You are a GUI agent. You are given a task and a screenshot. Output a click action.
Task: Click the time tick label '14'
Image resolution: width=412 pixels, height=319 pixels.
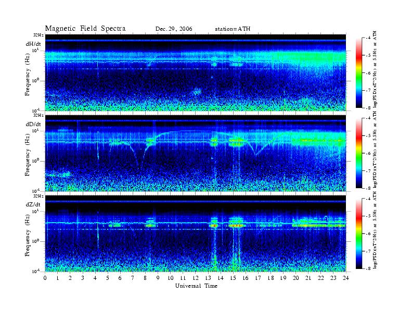coord(221,278)
